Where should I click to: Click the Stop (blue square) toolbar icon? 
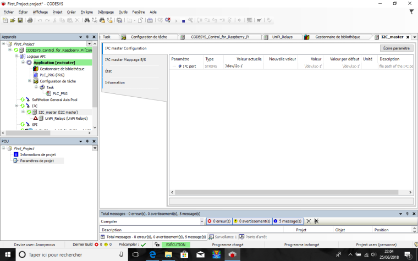coord(183,21)
